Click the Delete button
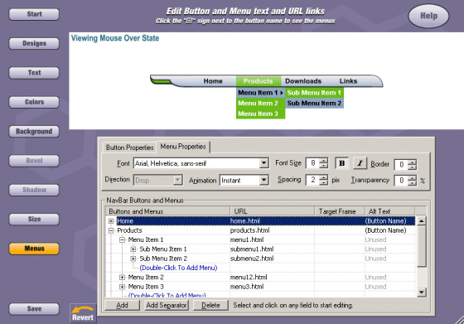This screenshot has height=324, width=464. pyautogui.click(x=210, y=306)
